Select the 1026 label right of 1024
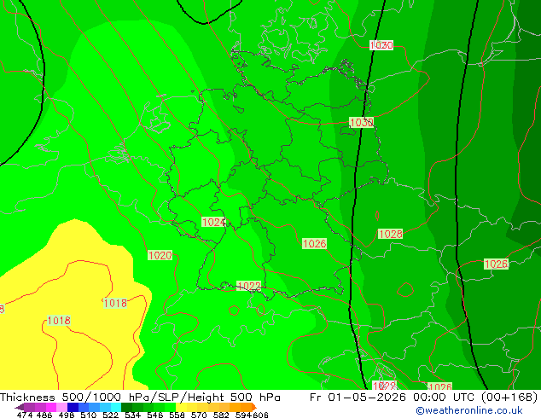Viewport: 541px width, 418px height. [x=314, y=244]
